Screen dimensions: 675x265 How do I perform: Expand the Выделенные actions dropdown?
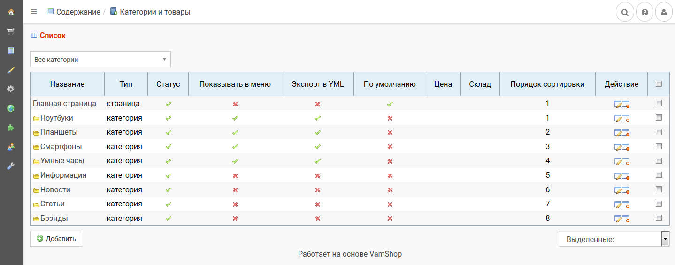pos(614,239)
